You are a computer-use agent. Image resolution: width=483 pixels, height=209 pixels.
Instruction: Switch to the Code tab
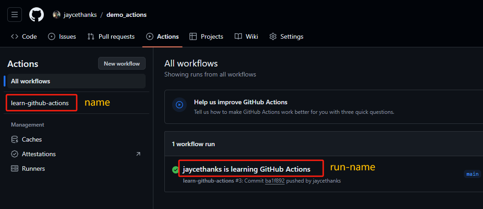point(24,36)
